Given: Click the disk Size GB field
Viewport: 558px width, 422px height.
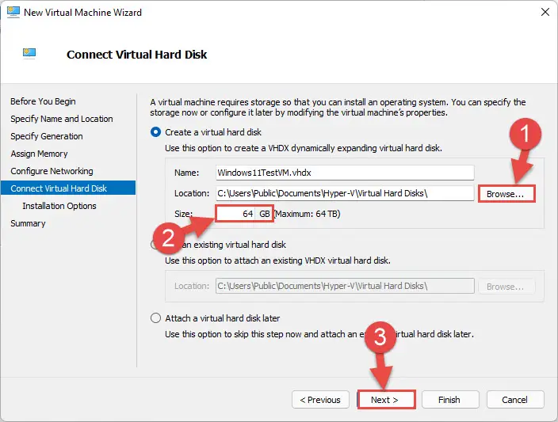Looking at the screenshot, I should 235,214.
